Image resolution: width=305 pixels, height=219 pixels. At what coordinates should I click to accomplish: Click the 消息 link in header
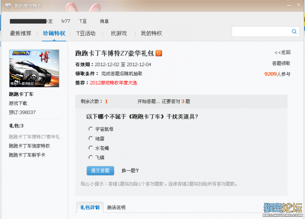[104, 21]
